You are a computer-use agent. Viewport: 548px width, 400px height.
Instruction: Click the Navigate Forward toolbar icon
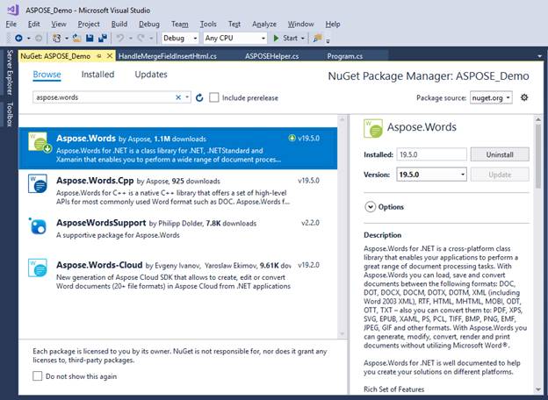coord(39,38)
